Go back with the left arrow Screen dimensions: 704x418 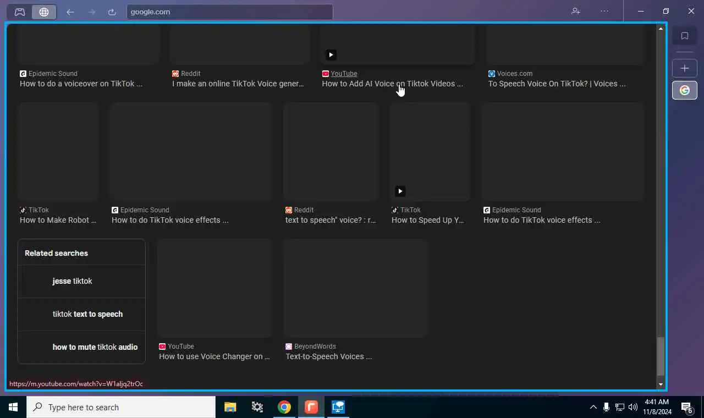70,12
